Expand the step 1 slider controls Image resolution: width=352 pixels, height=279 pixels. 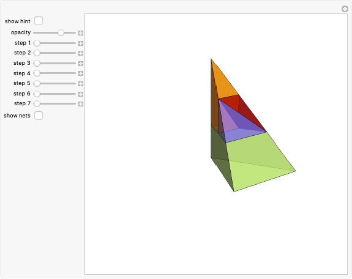click(x=81, y=43)
